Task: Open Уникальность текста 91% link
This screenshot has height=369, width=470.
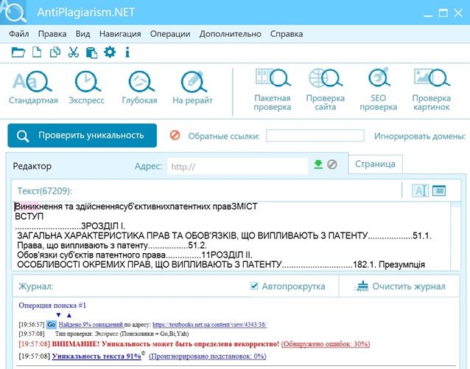Action: 97,356
